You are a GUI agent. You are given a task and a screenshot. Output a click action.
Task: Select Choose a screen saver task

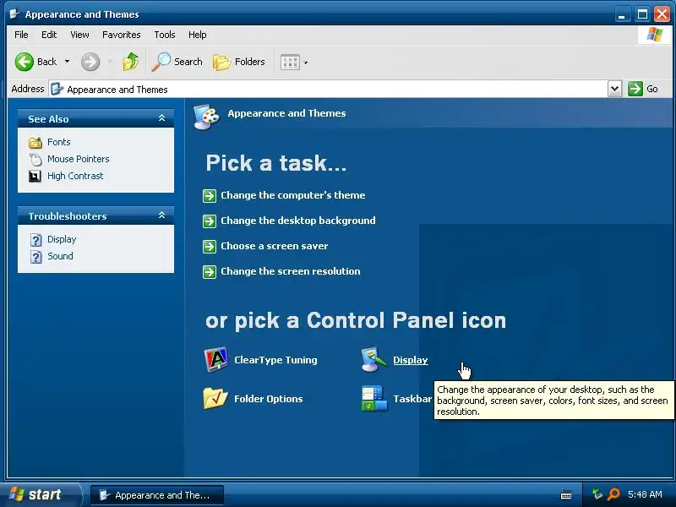274,246
